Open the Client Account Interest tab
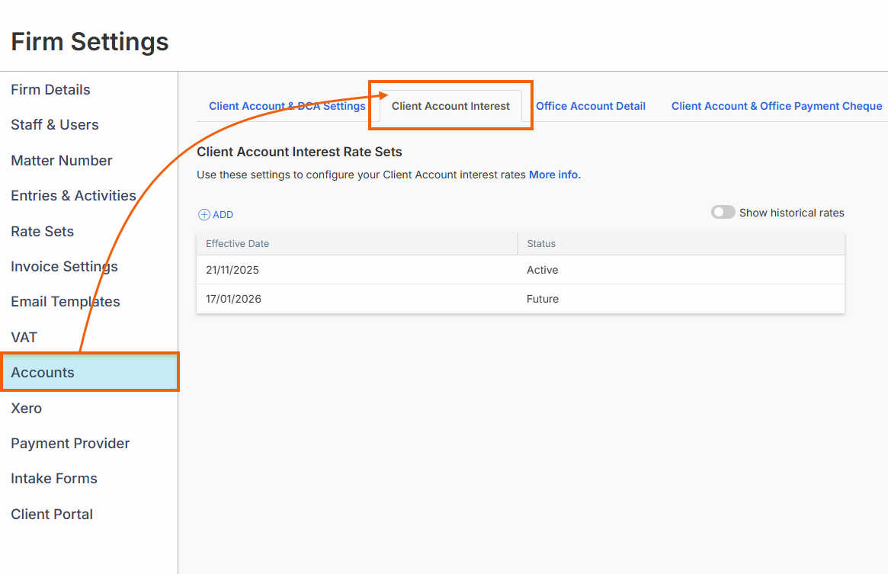The image size is (888, 574). point(450,106)
